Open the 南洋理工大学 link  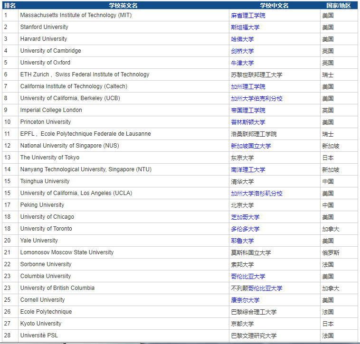click(x=248, y=170)
